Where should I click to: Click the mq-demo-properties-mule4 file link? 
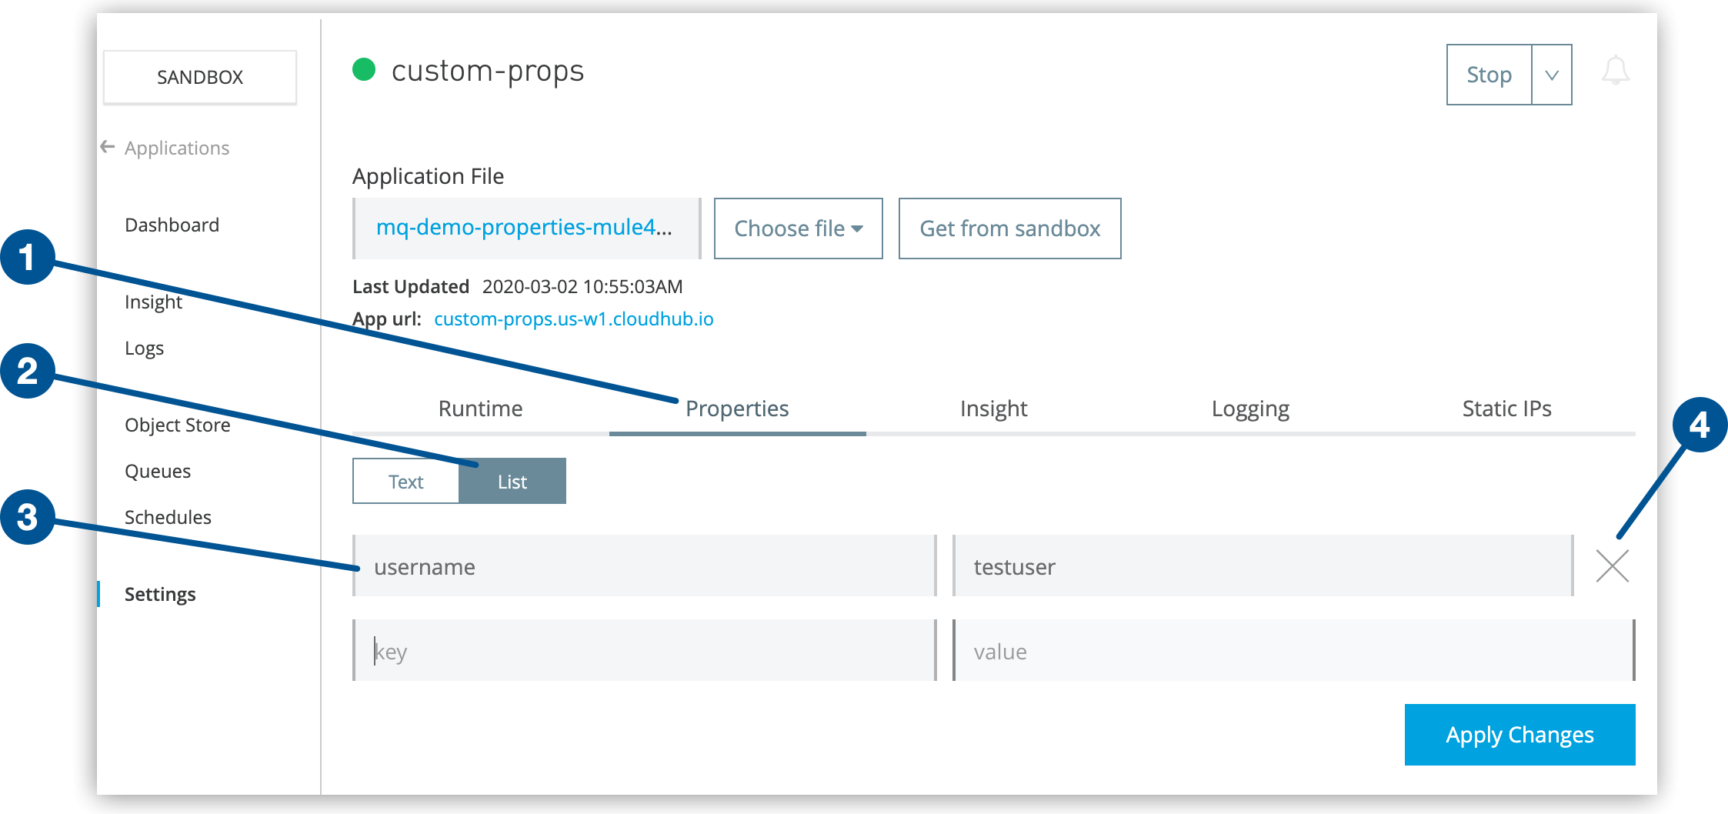(x=524, y=228)
